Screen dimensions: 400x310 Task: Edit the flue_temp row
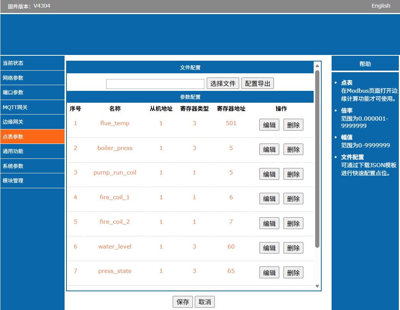tap(269, 125)
